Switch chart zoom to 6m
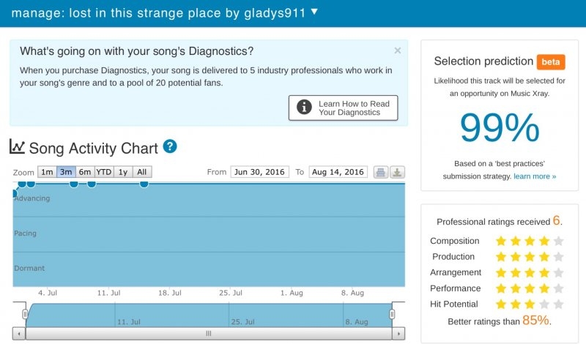Screen dimensions: 586x344 click(x=85, y=172)
